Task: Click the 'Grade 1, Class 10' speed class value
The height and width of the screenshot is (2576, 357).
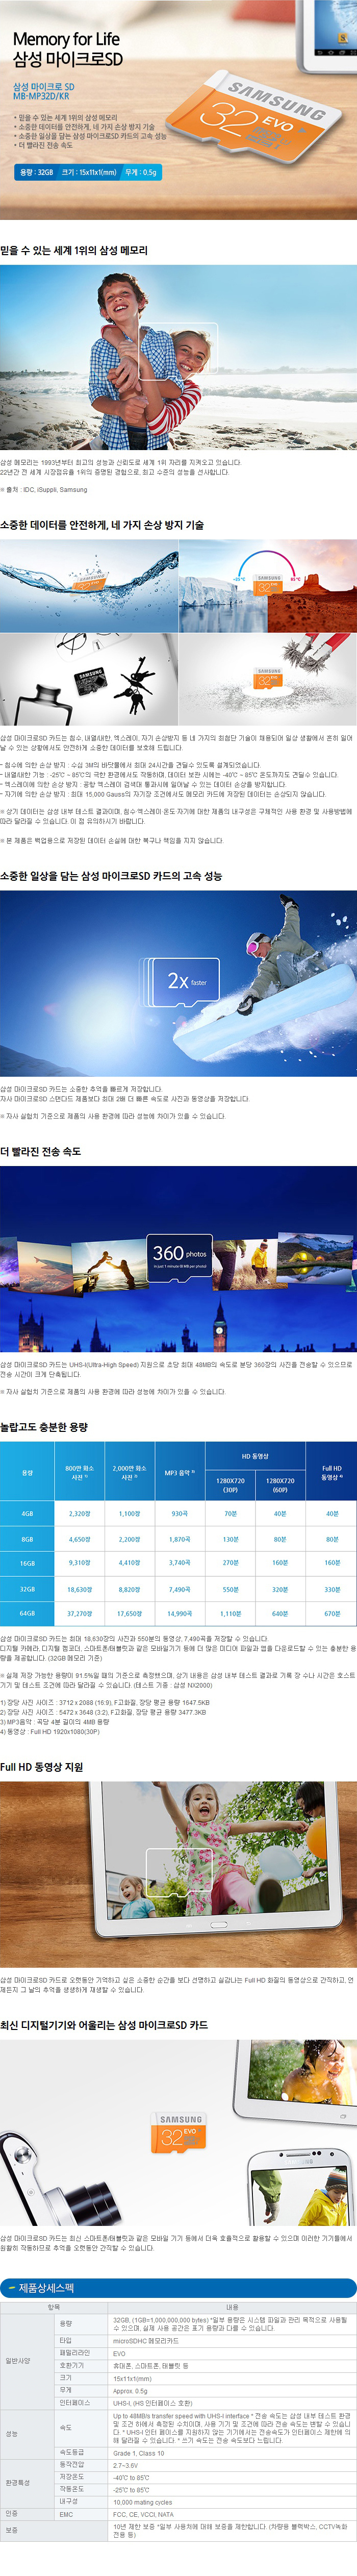Action: 139,2452
